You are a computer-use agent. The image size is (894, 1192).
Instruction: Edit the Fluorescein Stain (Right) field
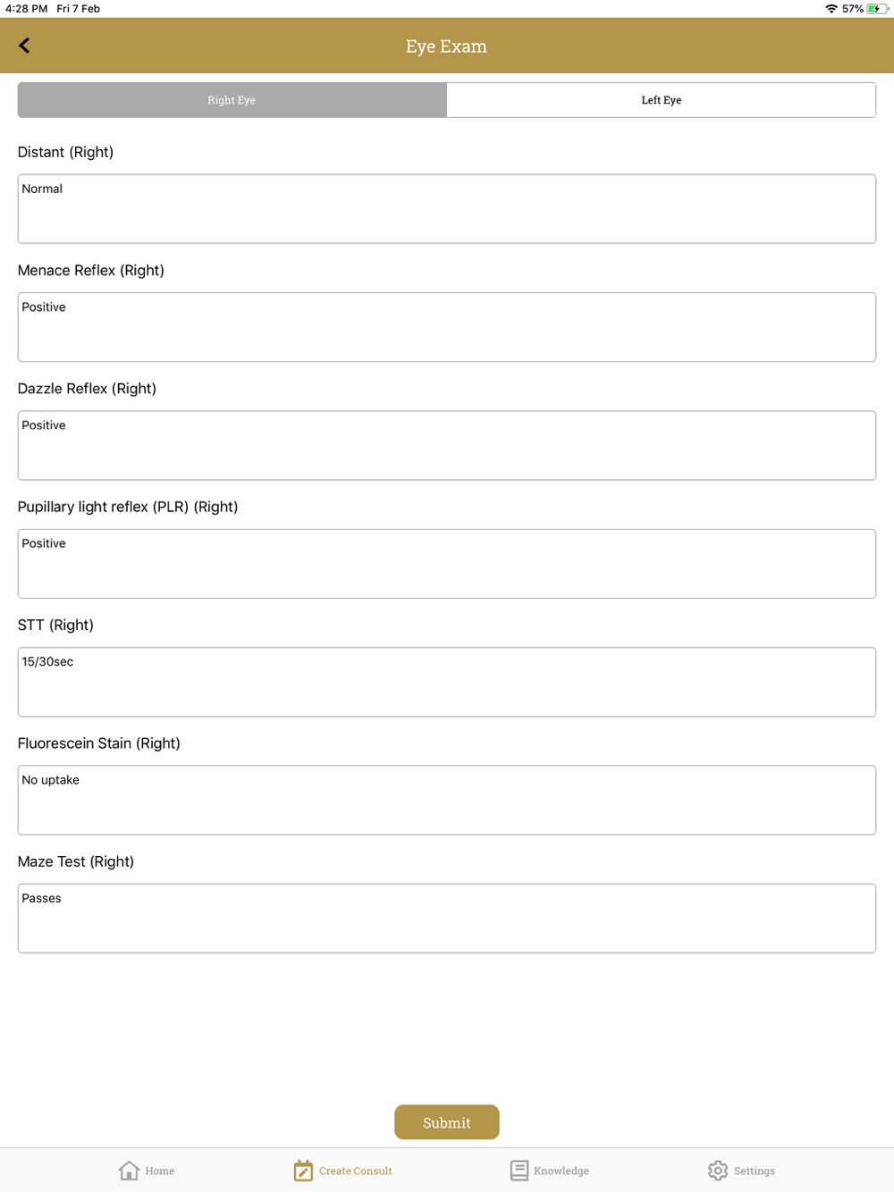click(447, 800)
